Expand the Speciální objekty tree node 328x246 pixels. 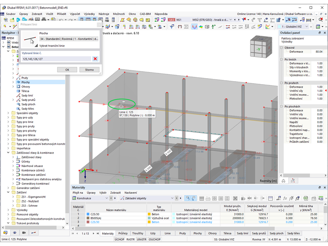click(8, 113)
